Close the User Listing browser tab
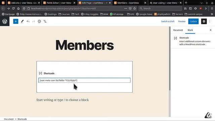Viewport: 215px width, 121px height. (x=181, y=3)
